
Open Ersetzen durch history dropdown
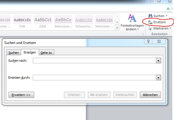[x=158, y=78]
